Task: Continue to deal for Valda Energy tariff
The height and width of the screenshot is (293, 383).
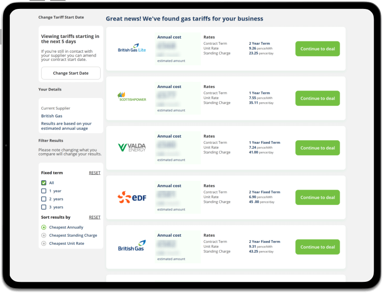Action: (x=317, y=148)
